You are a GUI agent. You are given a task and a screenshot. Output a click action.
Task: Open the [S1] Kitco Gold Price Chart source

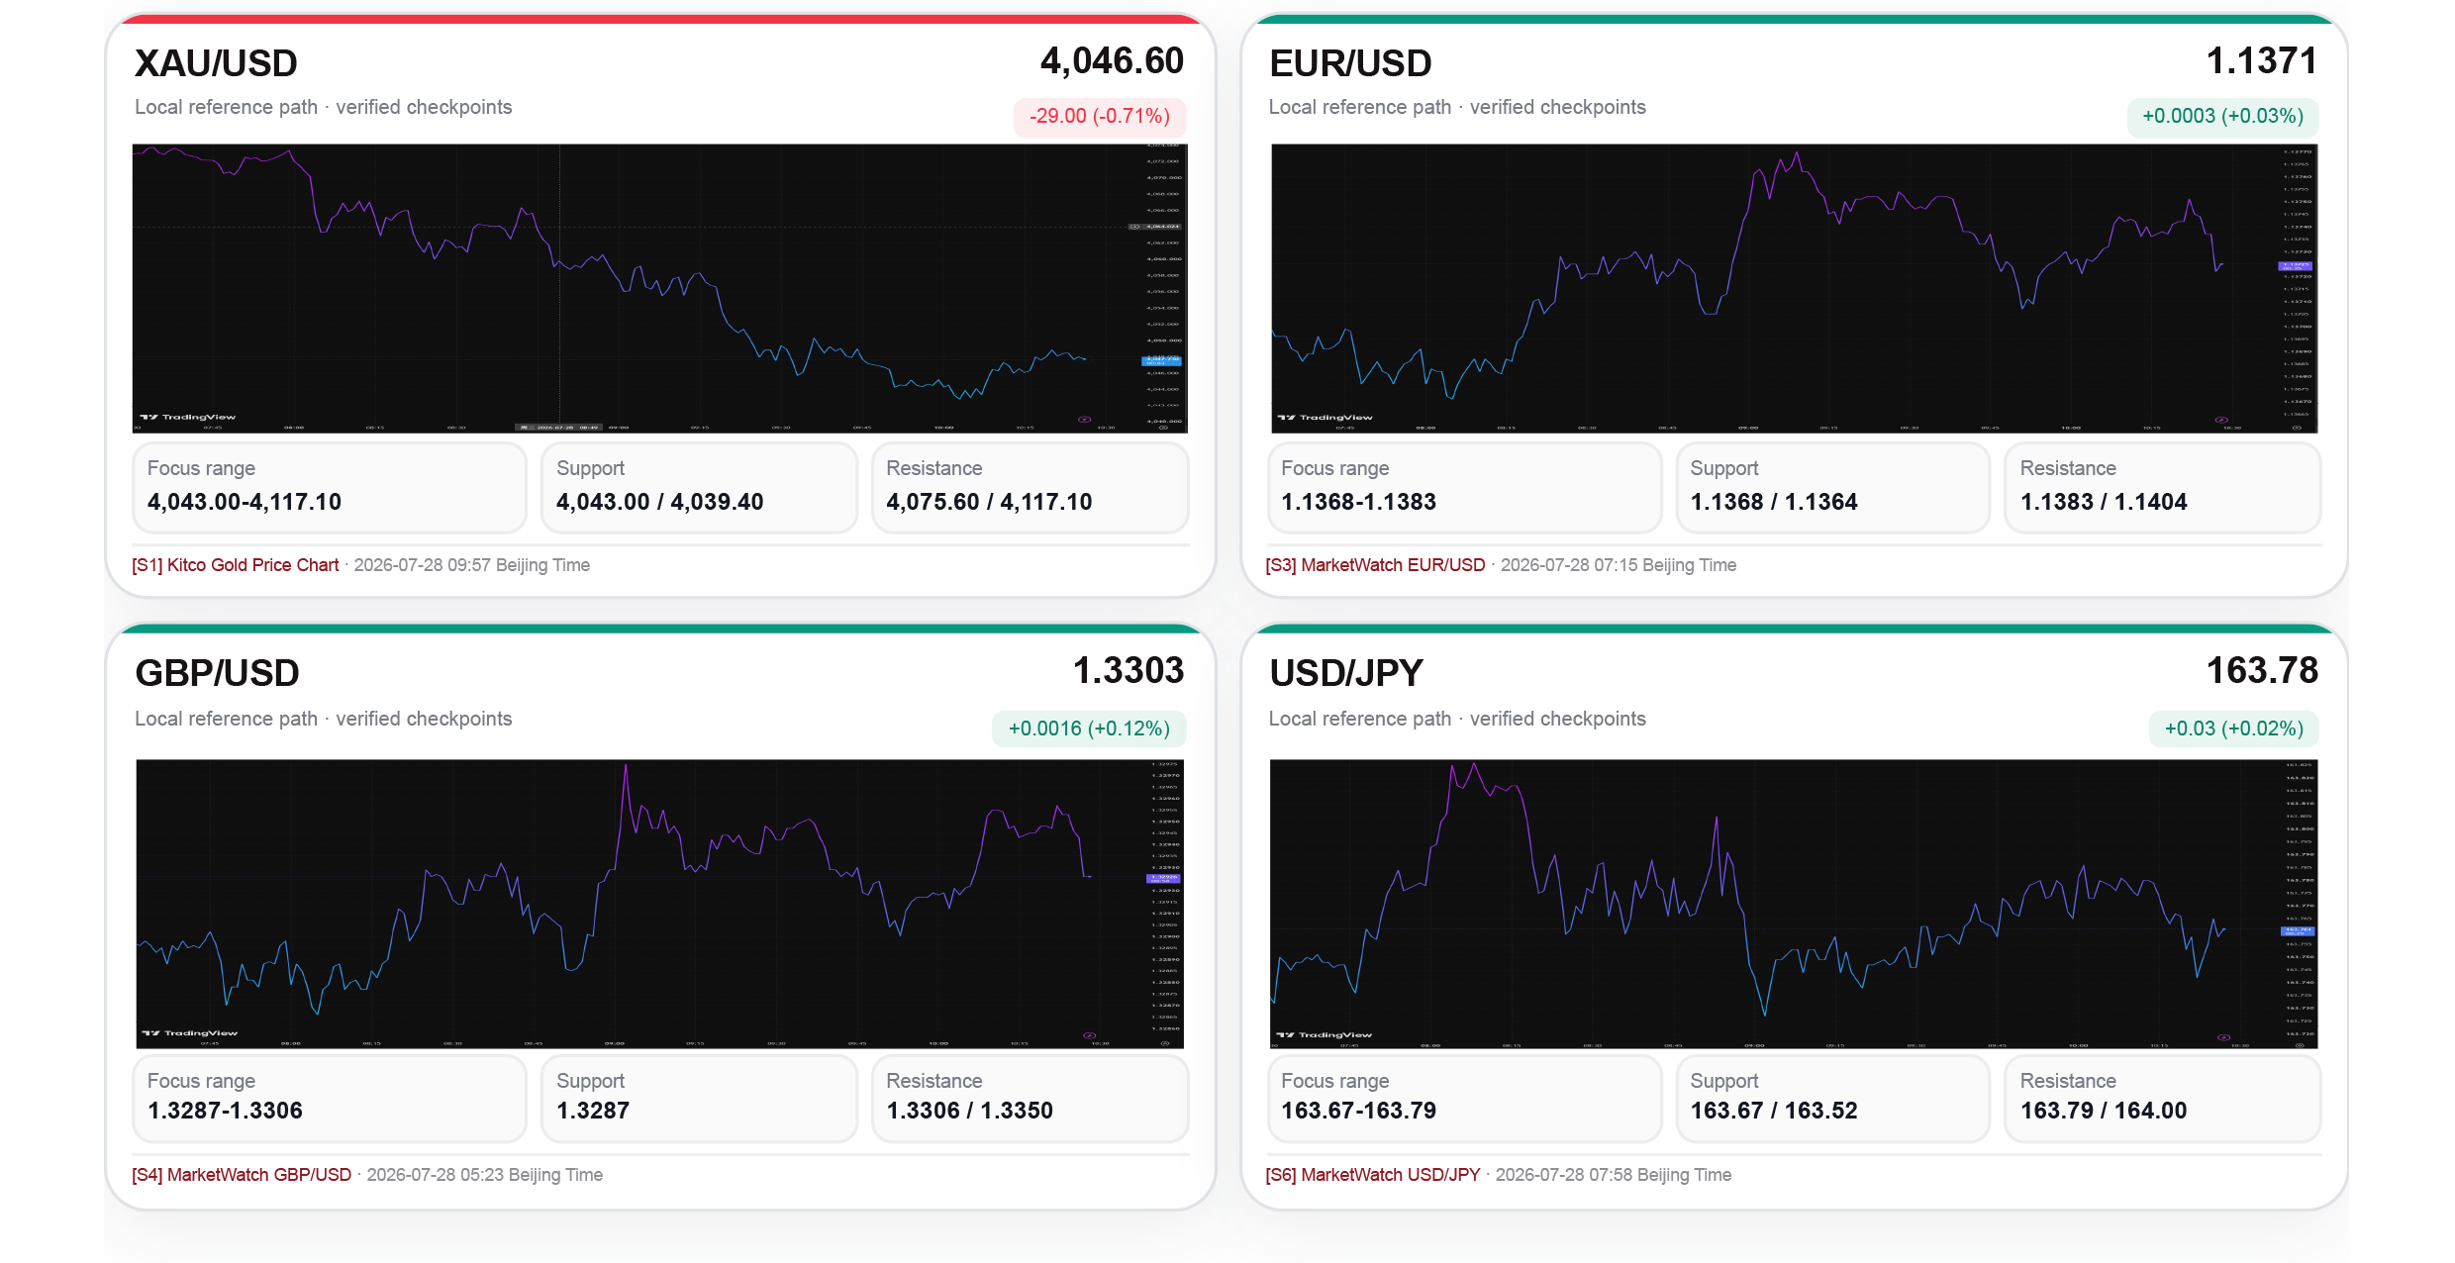(x=236, y=564)
